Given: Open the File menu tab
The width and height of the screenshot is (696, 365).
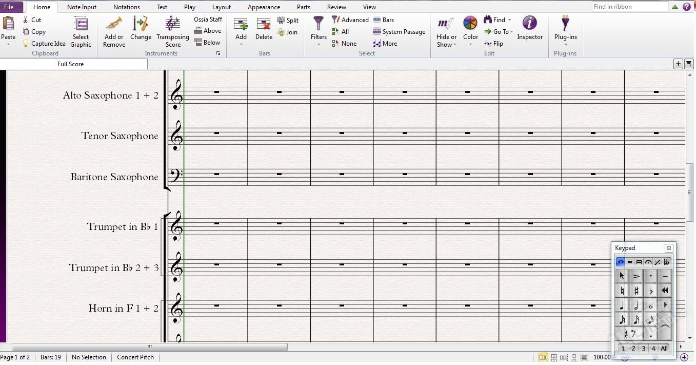Looking at the screenshot, I should 9,7.
